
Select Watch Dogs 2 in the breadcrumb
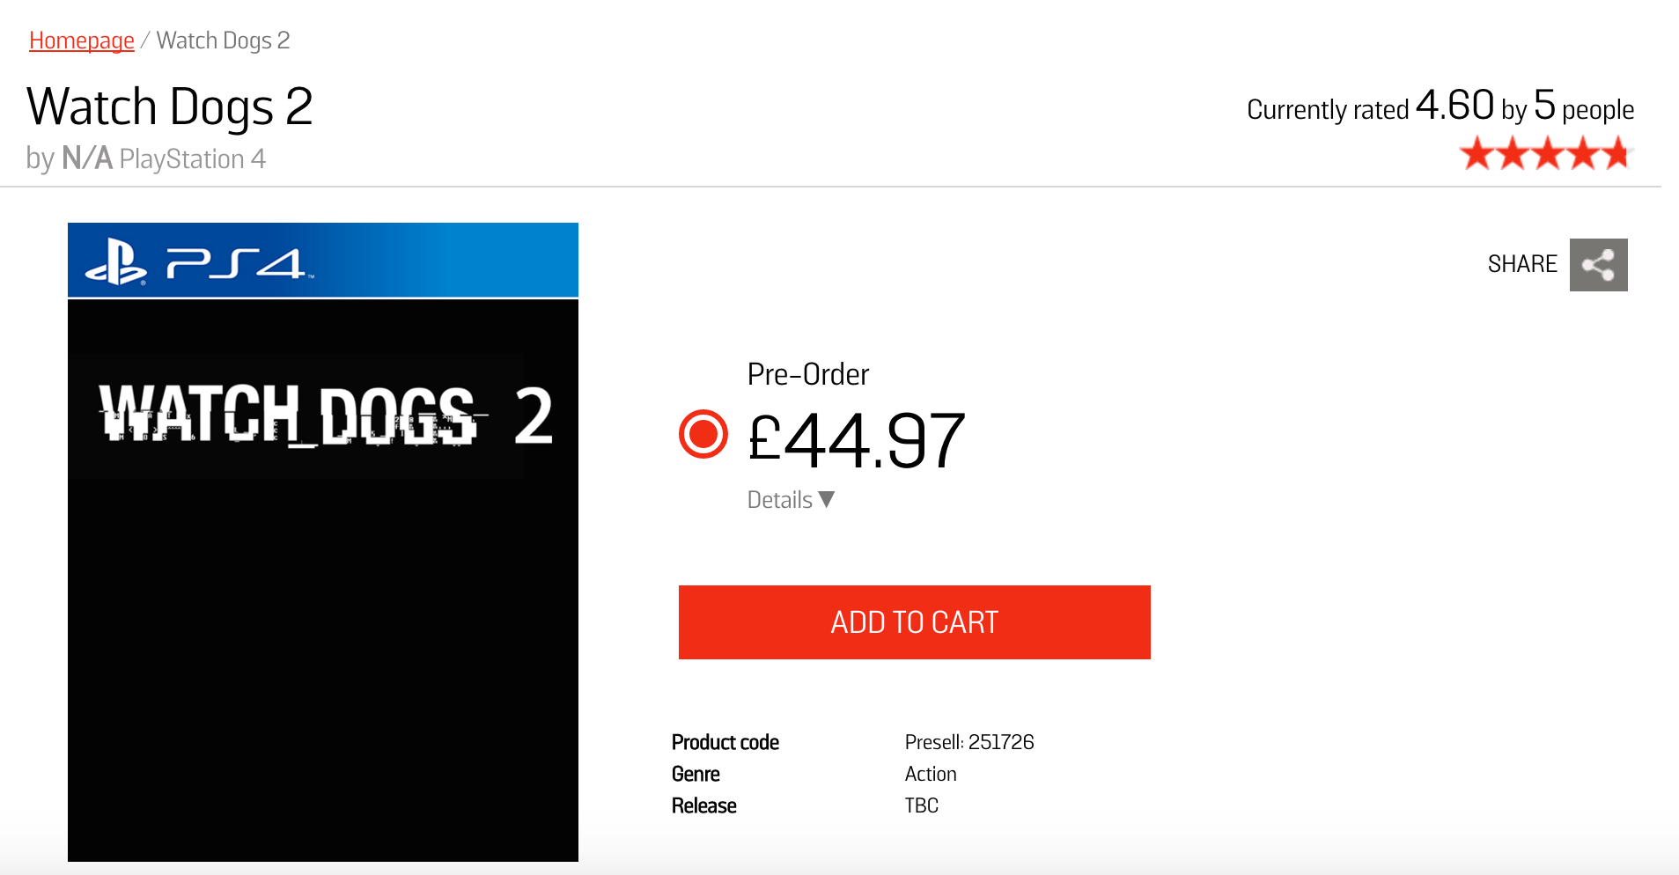tap(222, 40)
